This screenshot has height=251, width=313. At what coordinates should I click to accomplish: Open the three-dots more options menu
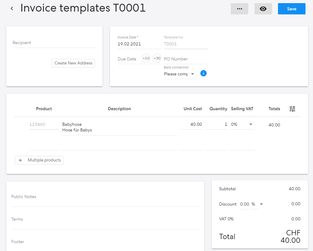pos(239,9)
